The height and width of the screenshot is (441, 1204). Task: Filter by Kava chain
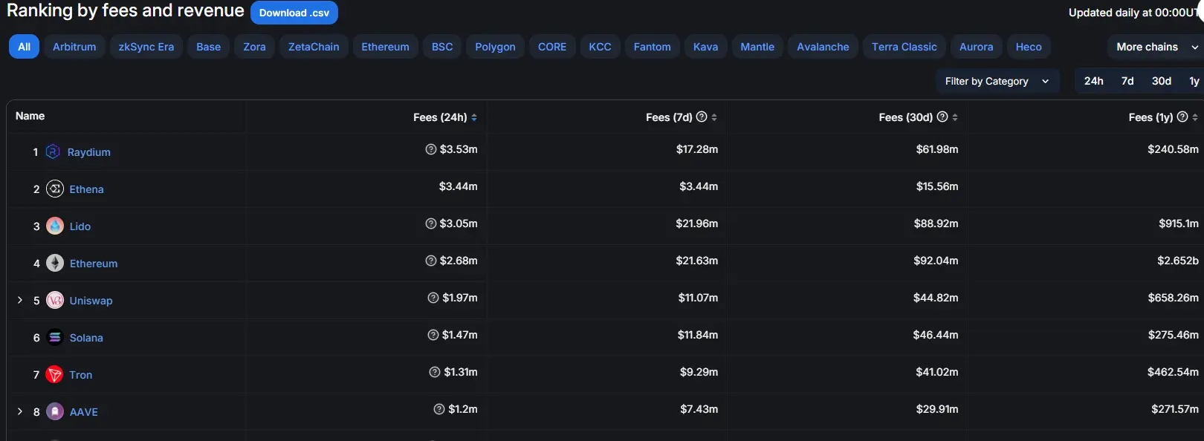coord(705,47)
